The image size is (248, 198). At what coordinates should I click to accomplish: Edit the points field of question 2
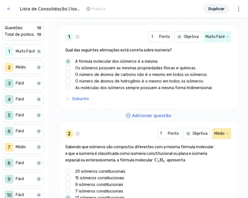click(169, 134)
